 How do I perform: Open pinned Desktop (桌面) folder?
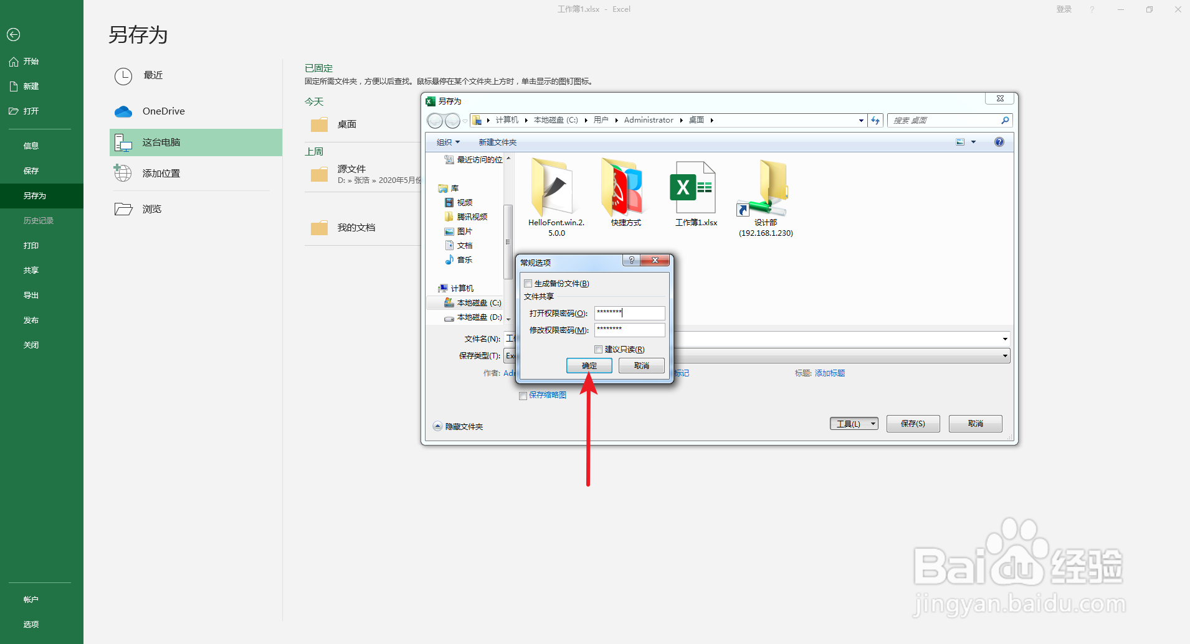347,124
